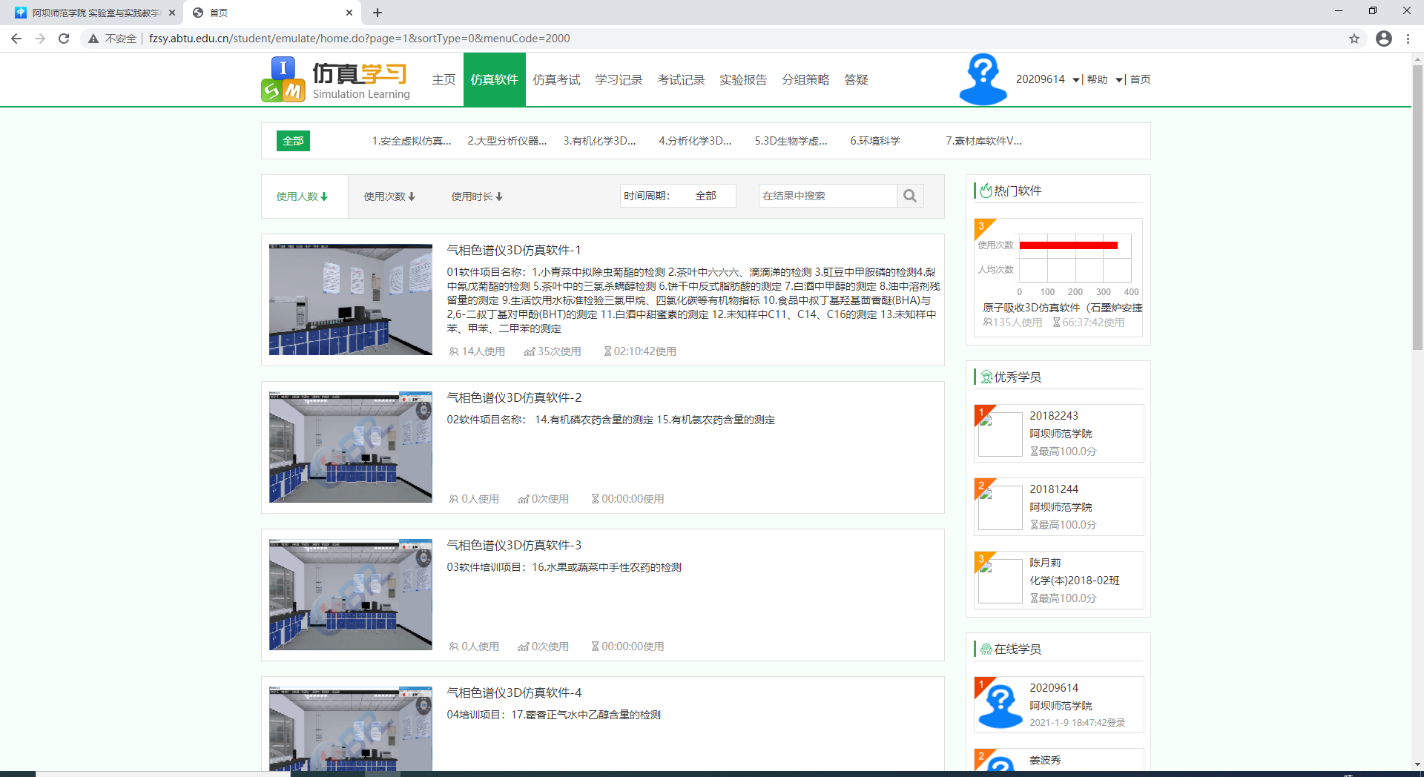The height and width of the screenshot is (777, 1424).
Task: Open the 仿真考试 menu tab
Action: click(556, 80)
